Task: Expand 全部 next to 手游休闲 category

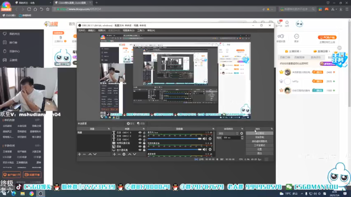Action: coord(38,146)
